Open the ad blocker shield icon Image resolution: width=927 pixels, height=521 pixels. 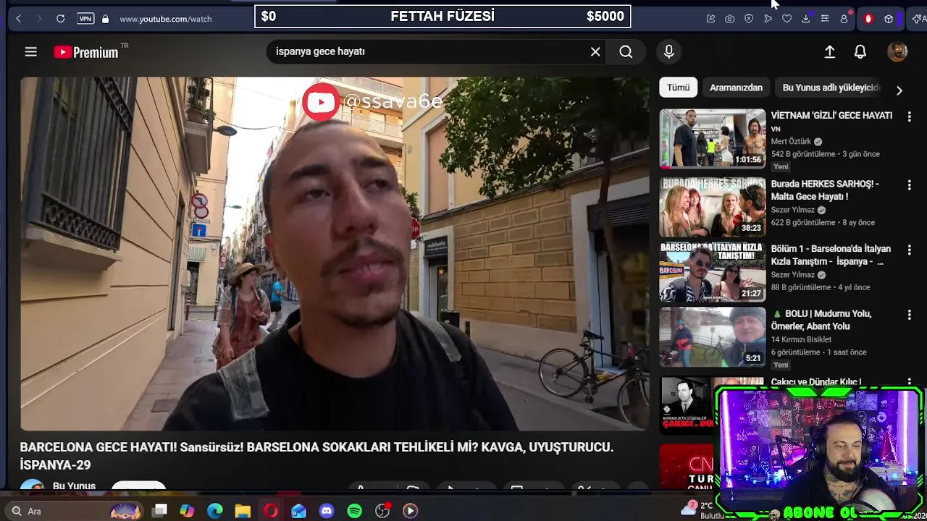coord(749,19)
